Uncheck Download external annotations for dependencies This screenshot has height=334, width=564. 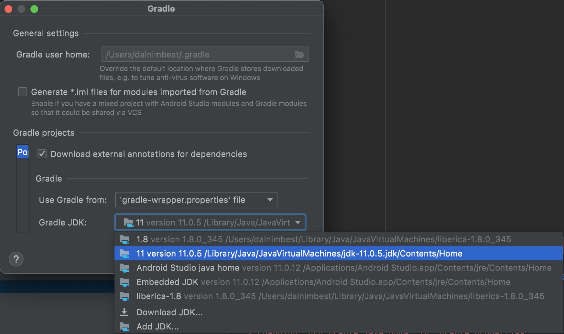coord(42,154)
